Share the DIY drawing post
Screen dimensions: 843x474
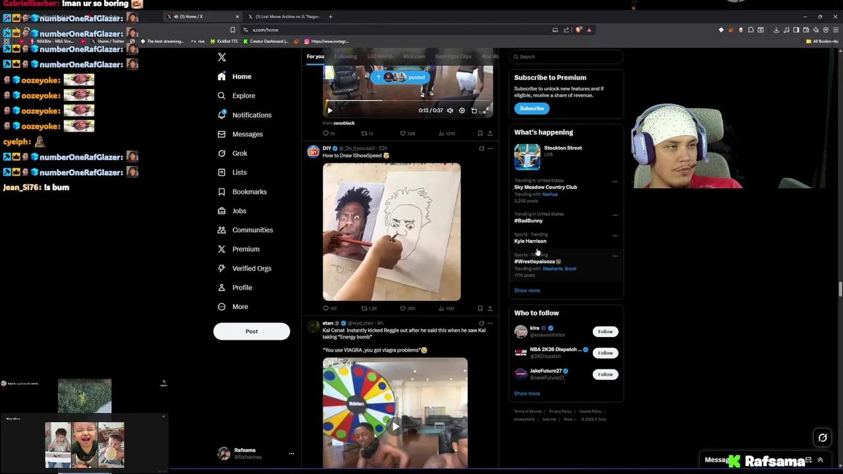[490, 309]
